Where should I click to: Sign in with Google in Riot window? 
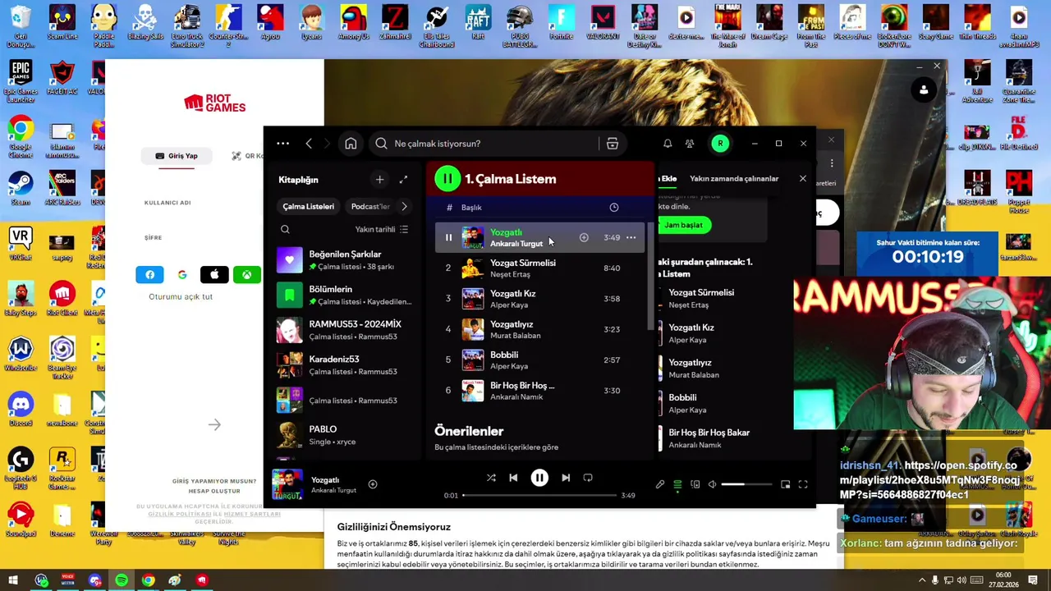(x=182, y=275)
